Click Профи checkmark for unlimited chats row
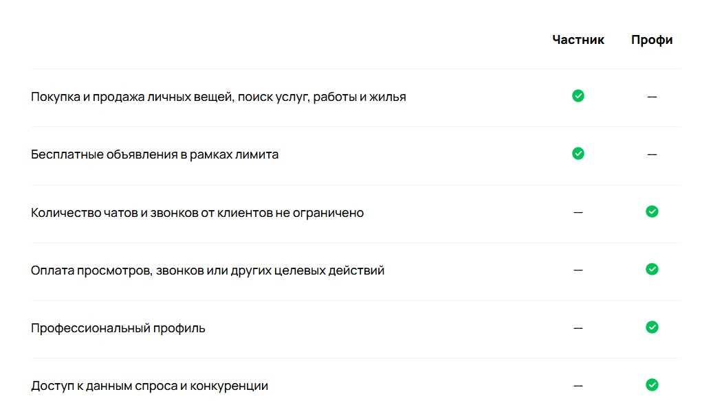The width and height of the screenshot is (713, 416). 652,211
